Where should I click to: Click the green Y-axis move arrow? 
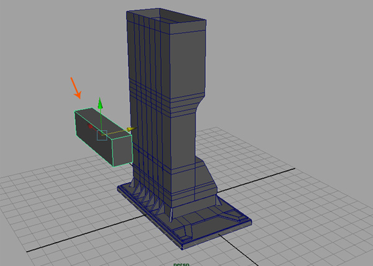[98, 104]
